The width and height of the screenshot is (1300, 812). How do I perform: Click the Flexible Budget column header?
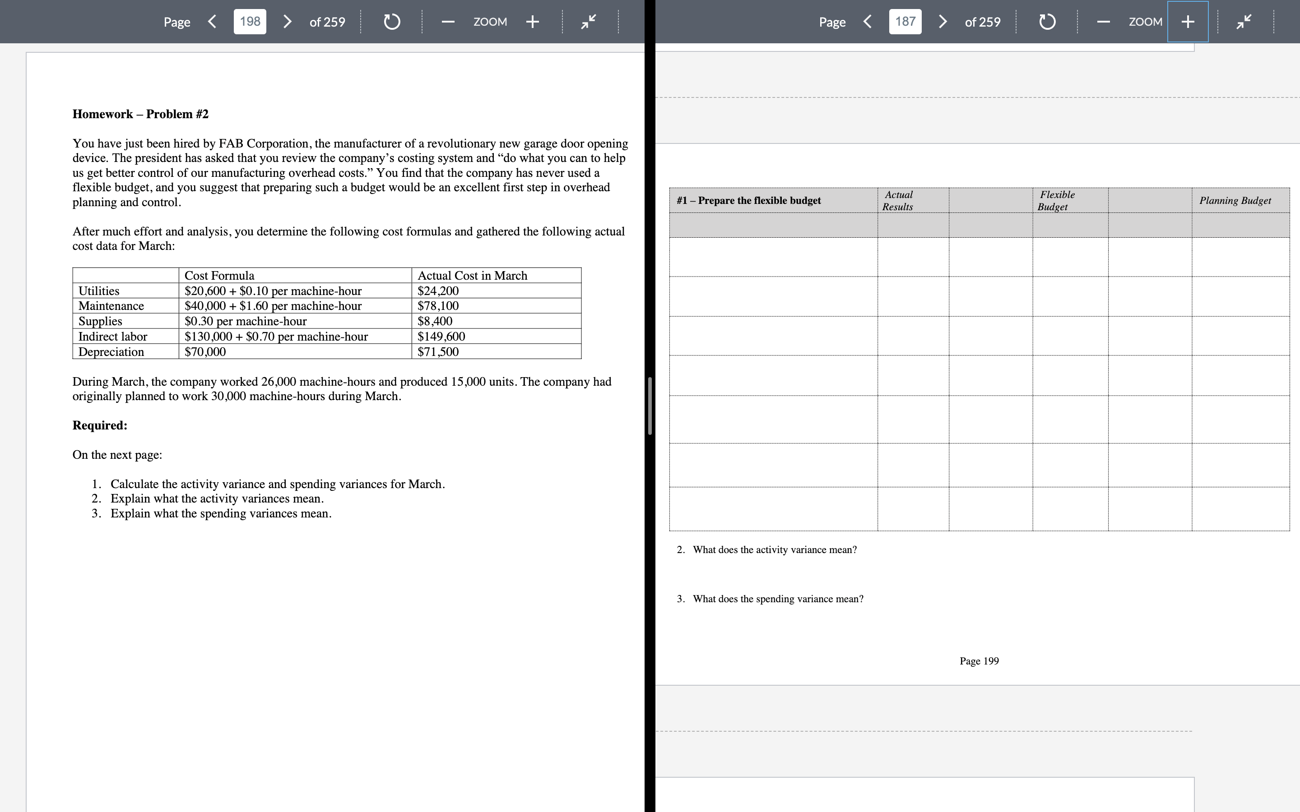coord(1056,200)
